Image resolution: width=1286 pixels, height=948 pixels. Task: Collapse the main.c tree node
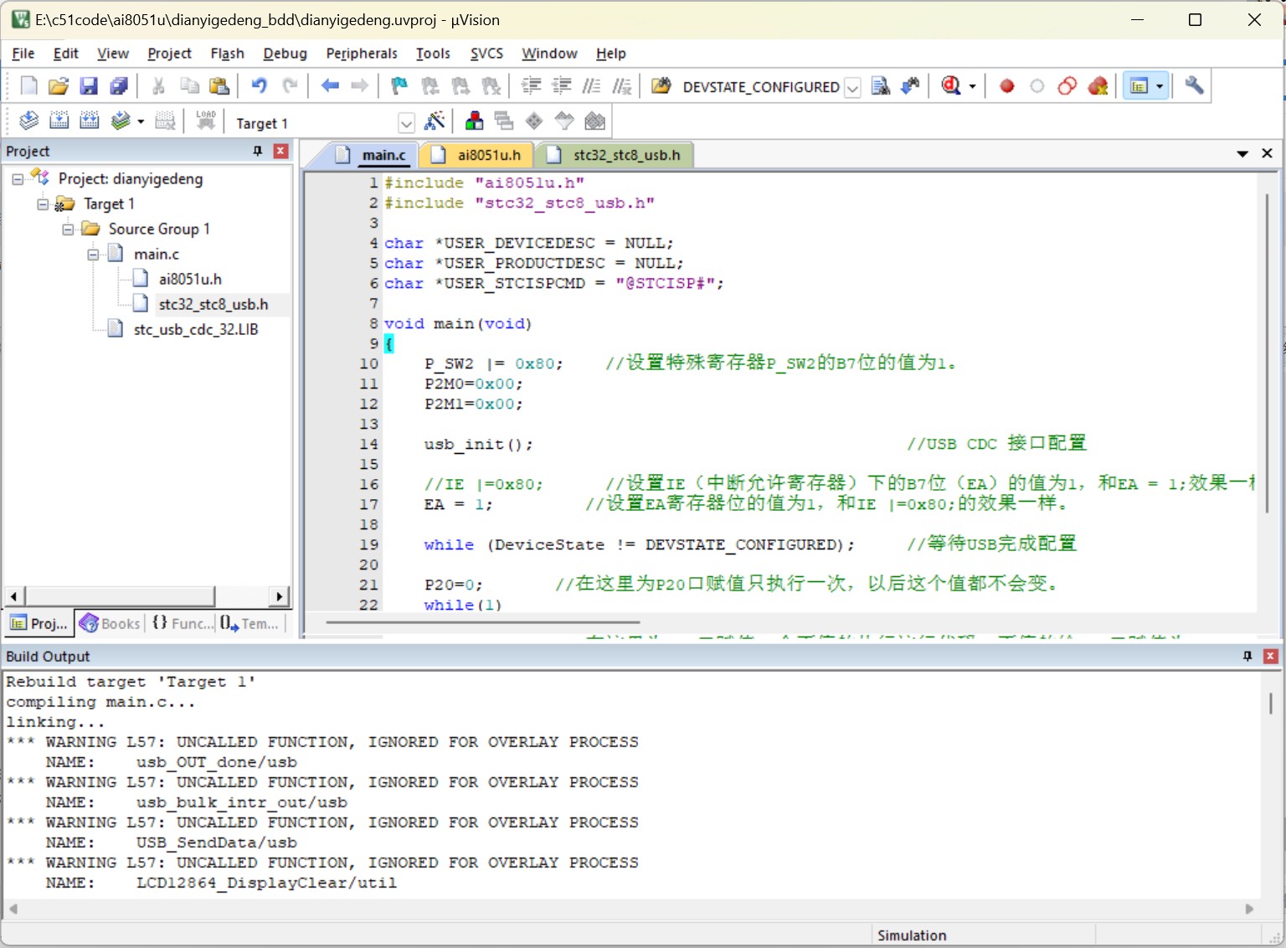(93, 255)
